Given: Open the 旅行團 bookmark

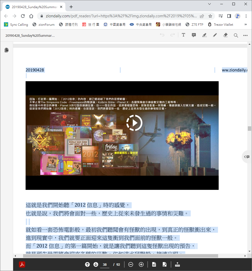Looking at the screenshot, I should [x=91, y=24].
